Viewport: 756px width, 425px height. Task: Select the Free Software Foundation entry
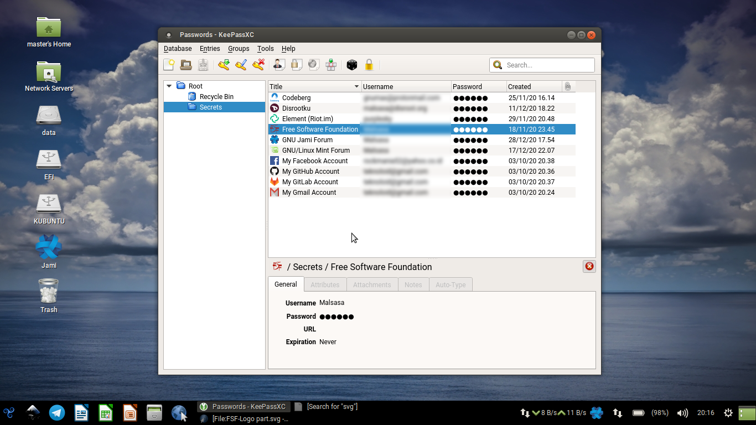[x=422, y=129]
